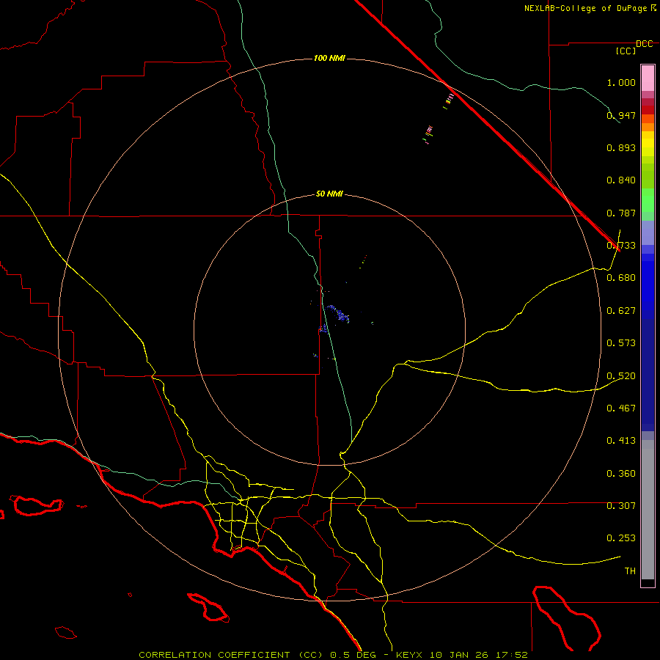Pick the red 0.947 color band
Image resolution: width=660 pixels, height=660 pixels.
click(x=648, y=109)
